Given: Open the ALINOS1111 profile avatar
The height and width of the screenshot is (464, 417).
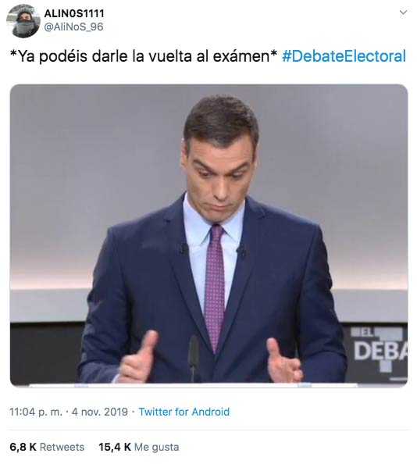Looking at the screenshot, I should [x=23, y=21].
